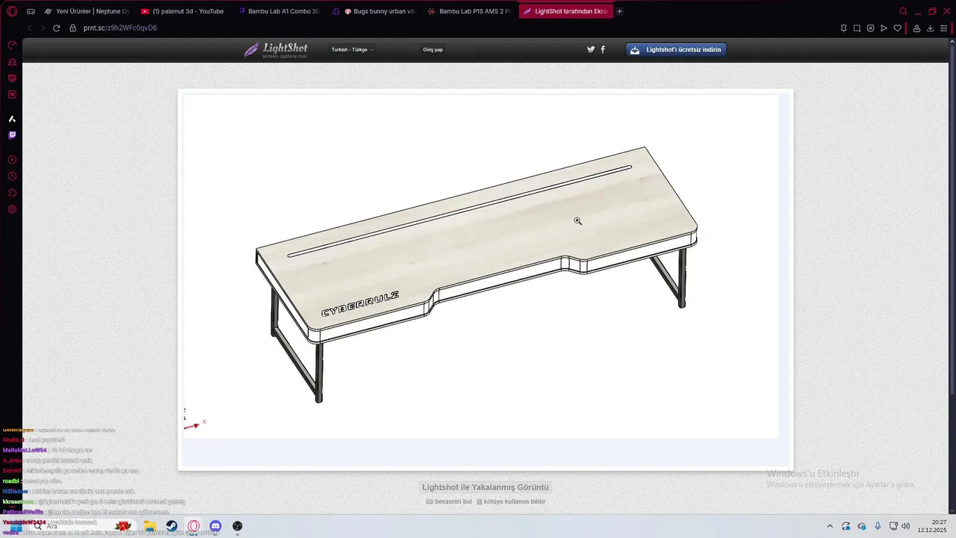Click the ad blocker shield icon
This screenshot has width=956, height=538.
[x=870, y=28]
